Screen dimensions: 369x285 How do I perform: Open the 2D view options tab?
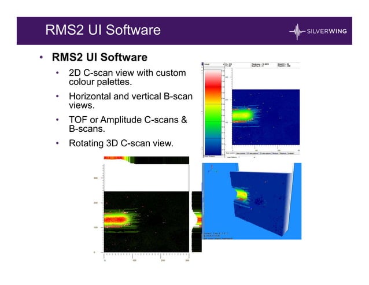(252, 153)
